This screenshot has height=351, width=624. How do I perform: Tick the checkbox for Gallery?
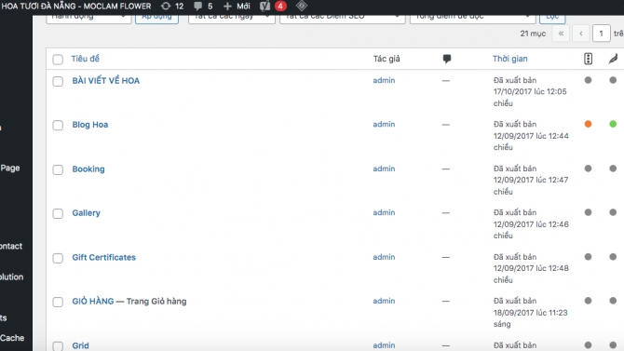[58, 213]
